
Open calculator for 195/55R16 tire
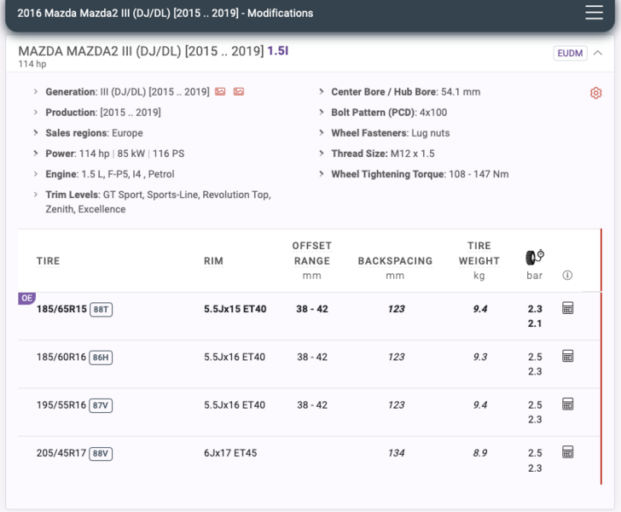click(567, 404)
